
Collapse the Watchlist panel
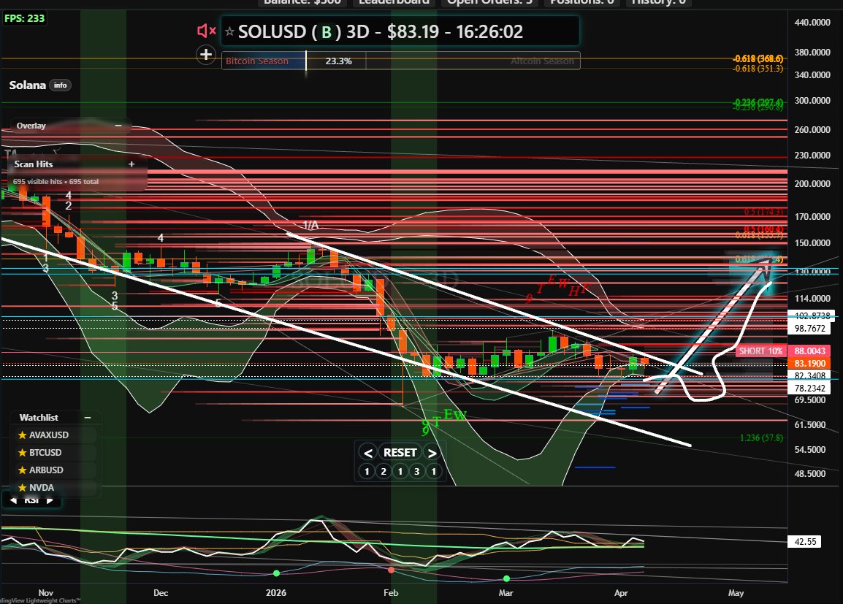[88, 418]
